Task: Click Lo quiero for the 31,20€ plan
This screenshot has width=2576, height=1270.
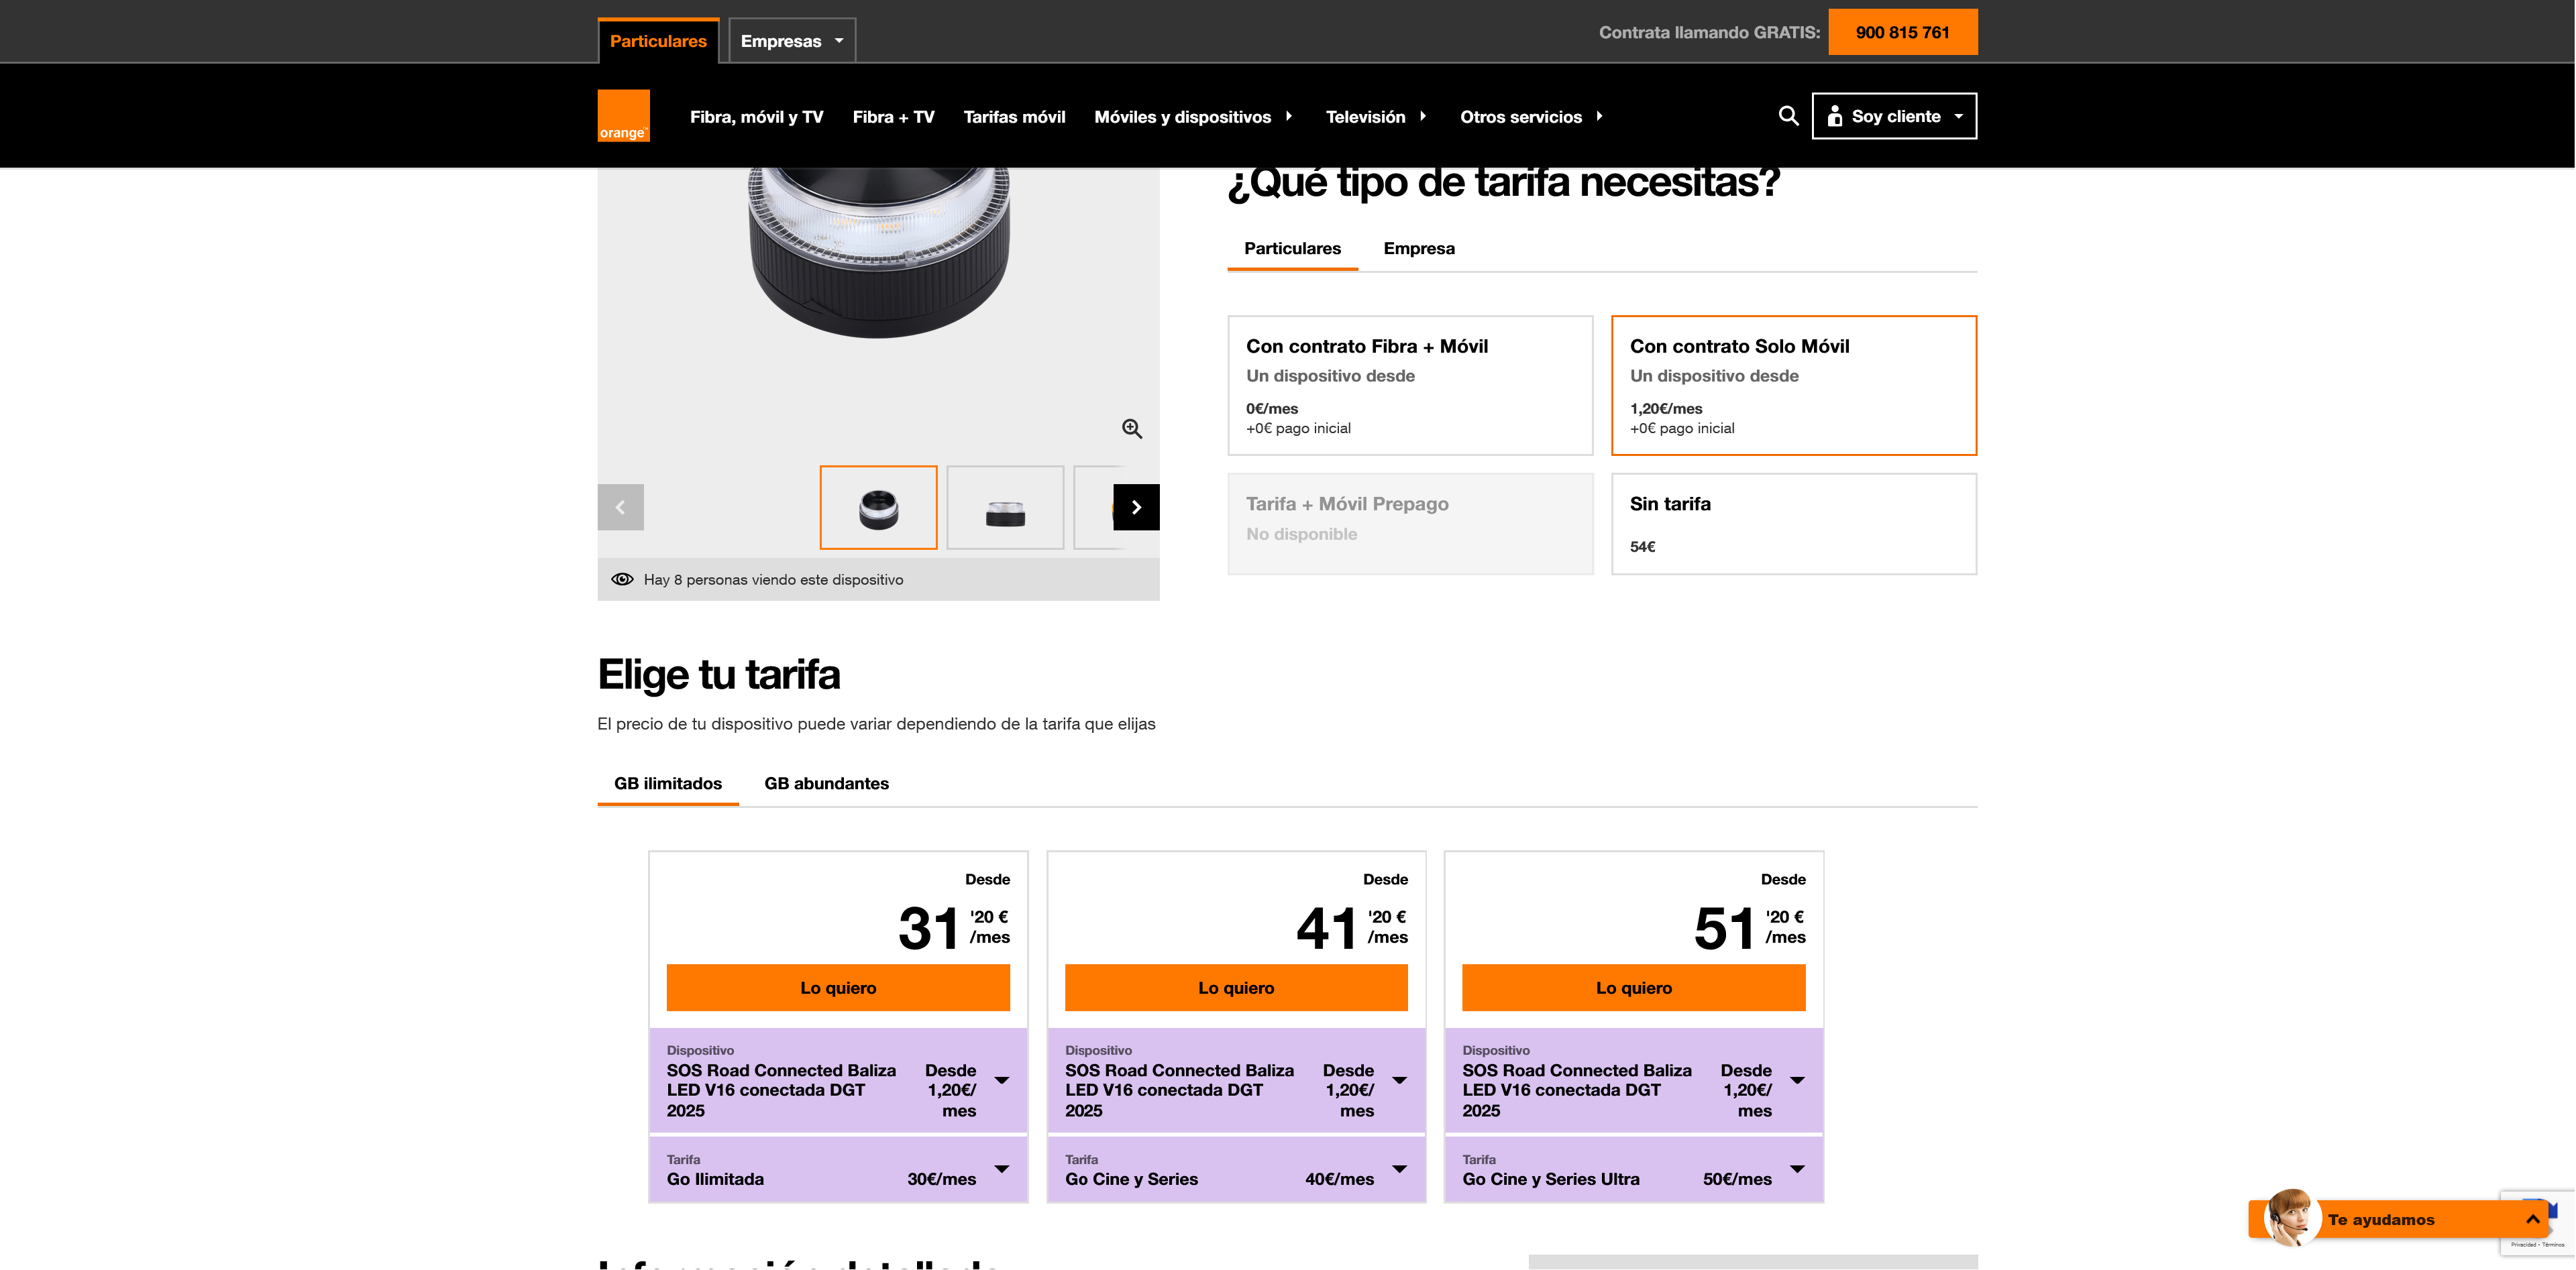Action: click(x=838, y=987)
